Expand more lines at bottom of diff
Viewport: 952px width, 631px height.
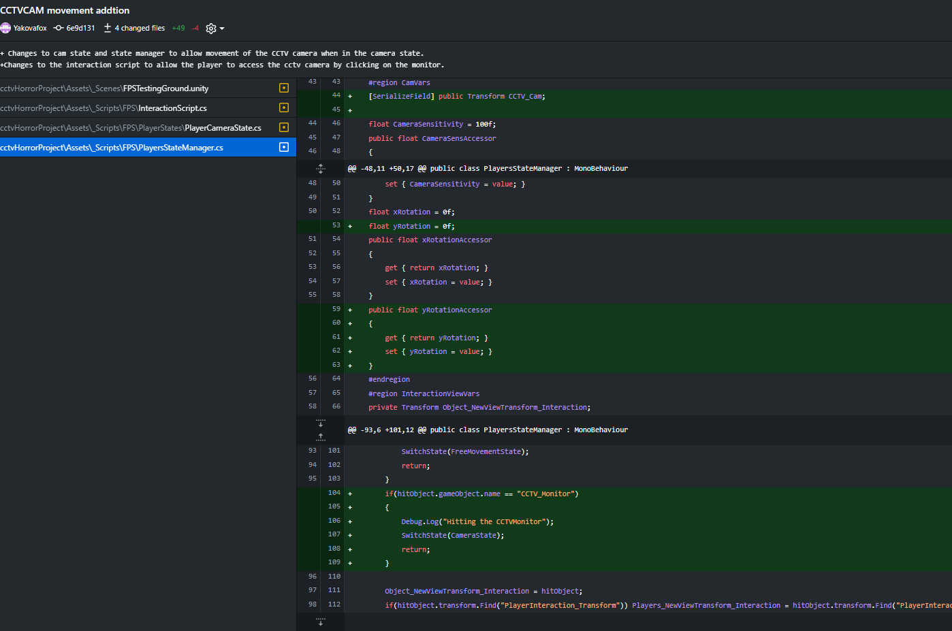(321, 622)
